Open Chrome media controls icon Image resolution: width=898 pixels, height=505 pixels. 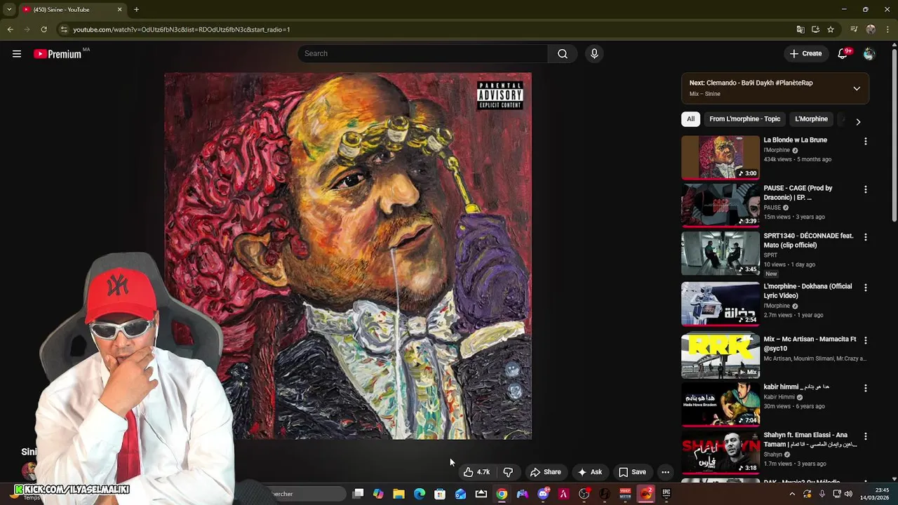click(854, 29)
